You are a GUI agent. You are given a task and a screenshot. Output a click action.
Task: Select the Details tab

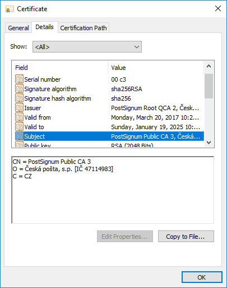pyautogui.click(x=44, y=27)
